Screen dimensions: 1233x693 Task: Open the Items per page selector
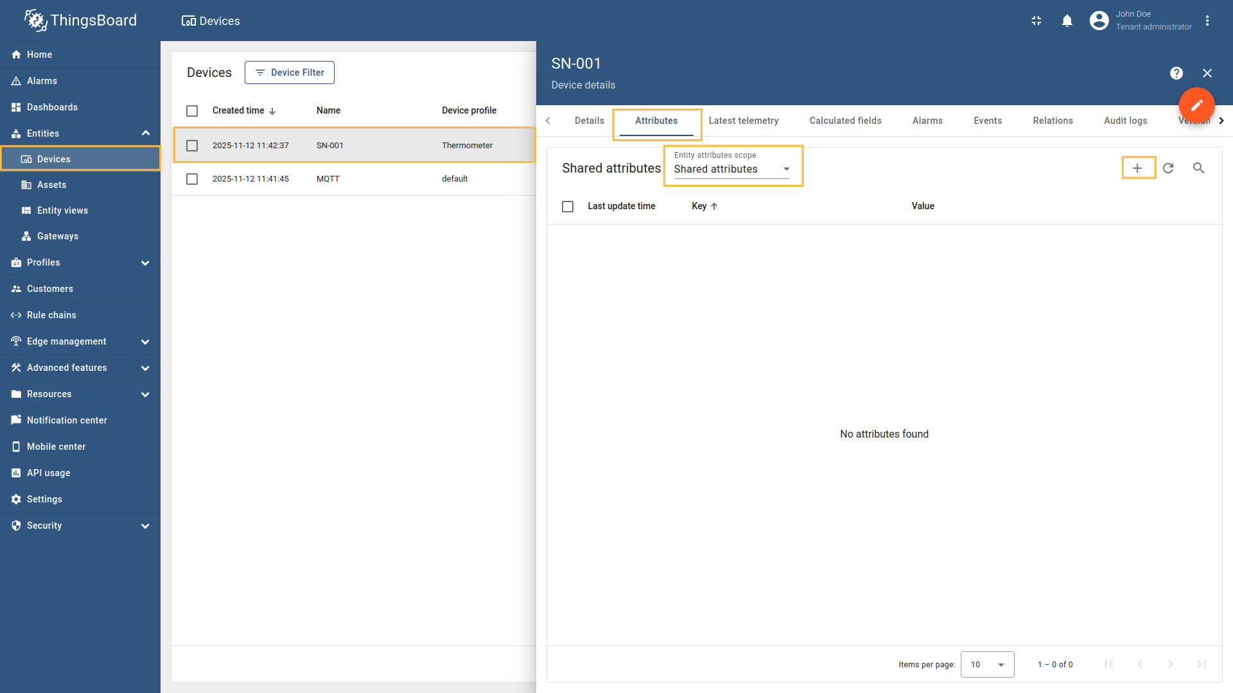click(x=987, y=664)
